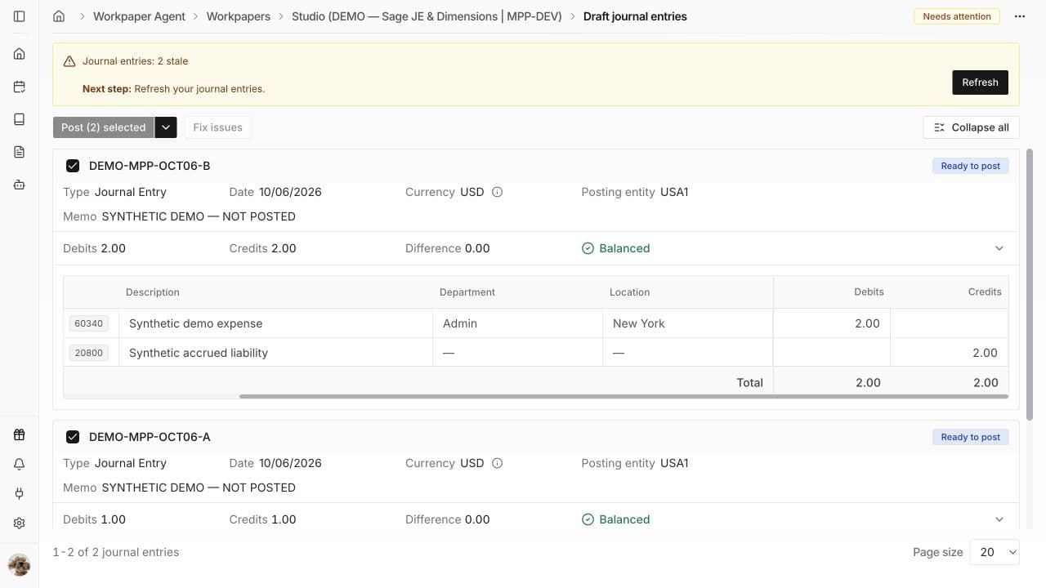This screenshot has width=1046, height=588.
Task: Go to Workpapers in the breadcrumb
Action: pos(239,16)
